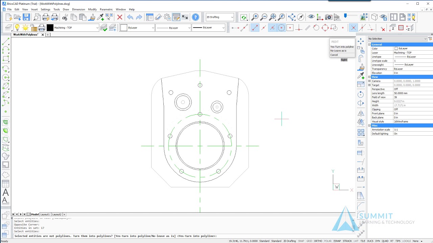Click the Zoom Extents magnifier icon
Screen dimensions: 433x243
tap(273, 17)
